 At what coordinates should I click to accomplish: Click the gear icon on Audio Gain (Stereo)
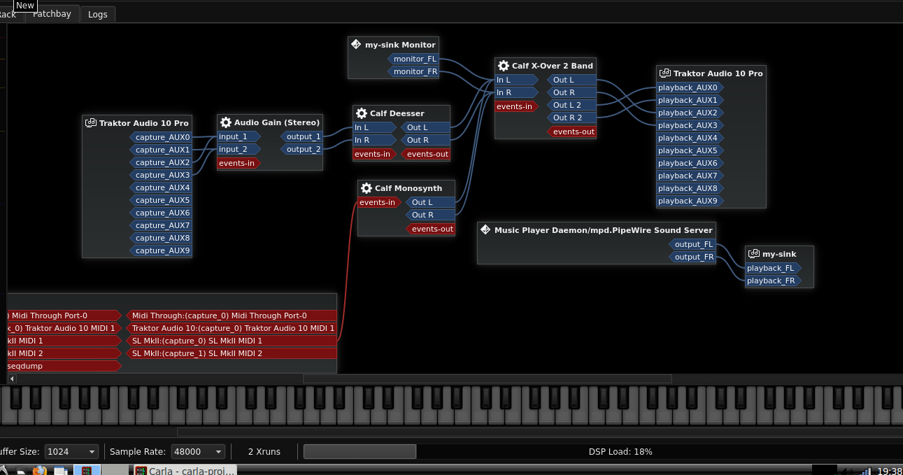tap(225, 122)
